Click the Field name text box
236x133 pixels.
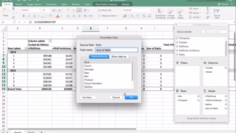click(117, 50)
